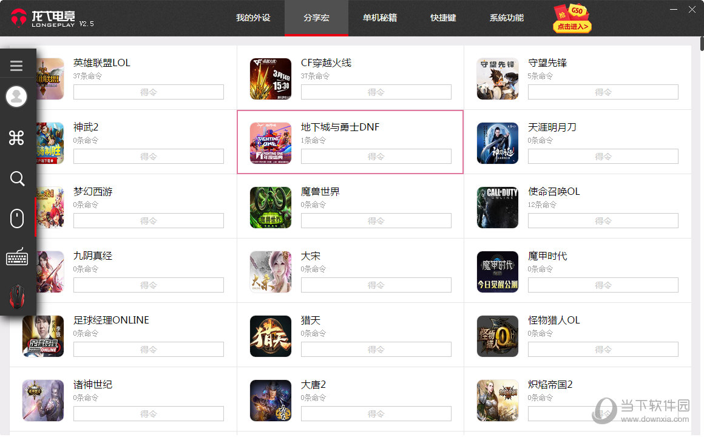Click the button under 英雄联盟LOL
Screen dimensions: 704x437
[149, 92]
